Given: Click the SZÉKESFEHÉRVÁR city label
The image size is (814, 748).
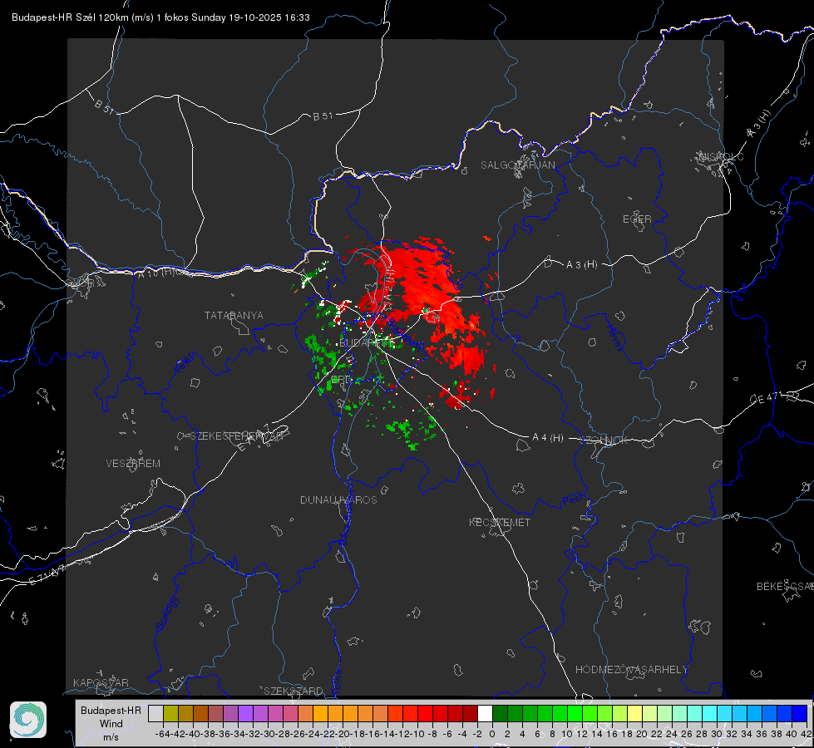Looking at the screenshot, I should coord(236,436).
